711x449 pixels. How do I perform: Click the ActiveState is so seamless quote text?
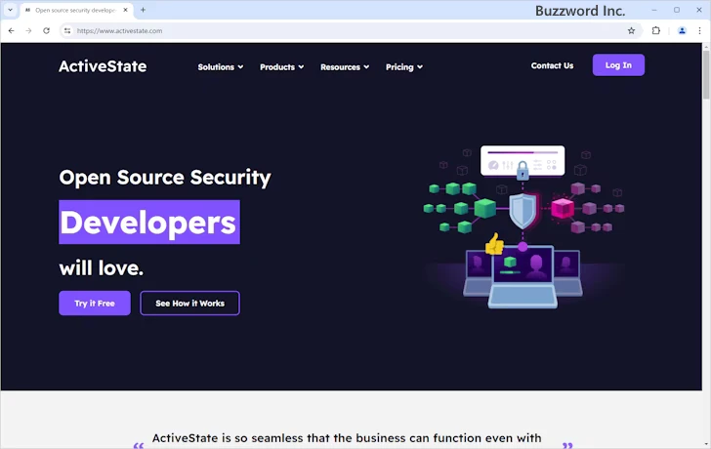point(347,438)
